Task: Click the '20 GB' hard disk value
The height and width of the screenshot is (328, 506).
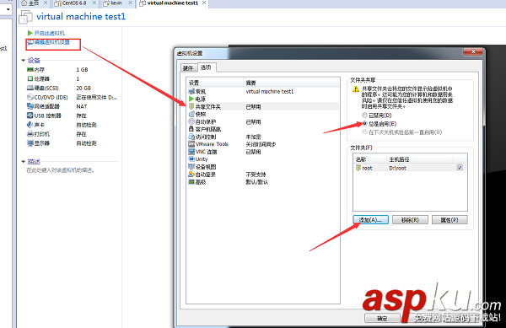Action: click(83, 88)
